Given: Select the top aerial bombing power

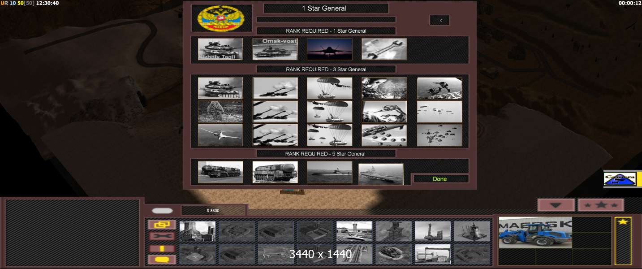Looking at the screenshot, I should click(384, 88).
